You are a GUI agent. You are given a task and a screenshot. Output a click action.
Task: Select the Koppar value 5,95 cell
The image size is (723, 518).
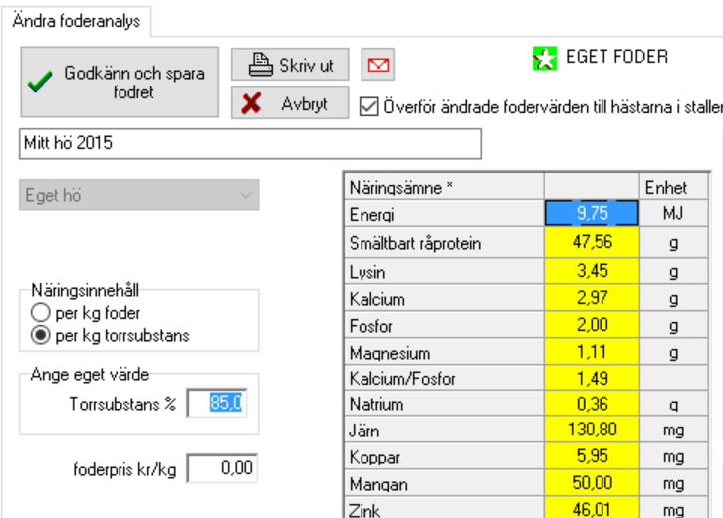coord(592,456)
